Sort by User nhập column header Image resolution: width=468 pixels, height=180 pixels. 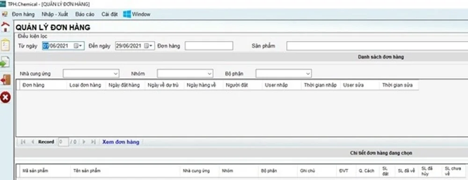tap(281, 85)
